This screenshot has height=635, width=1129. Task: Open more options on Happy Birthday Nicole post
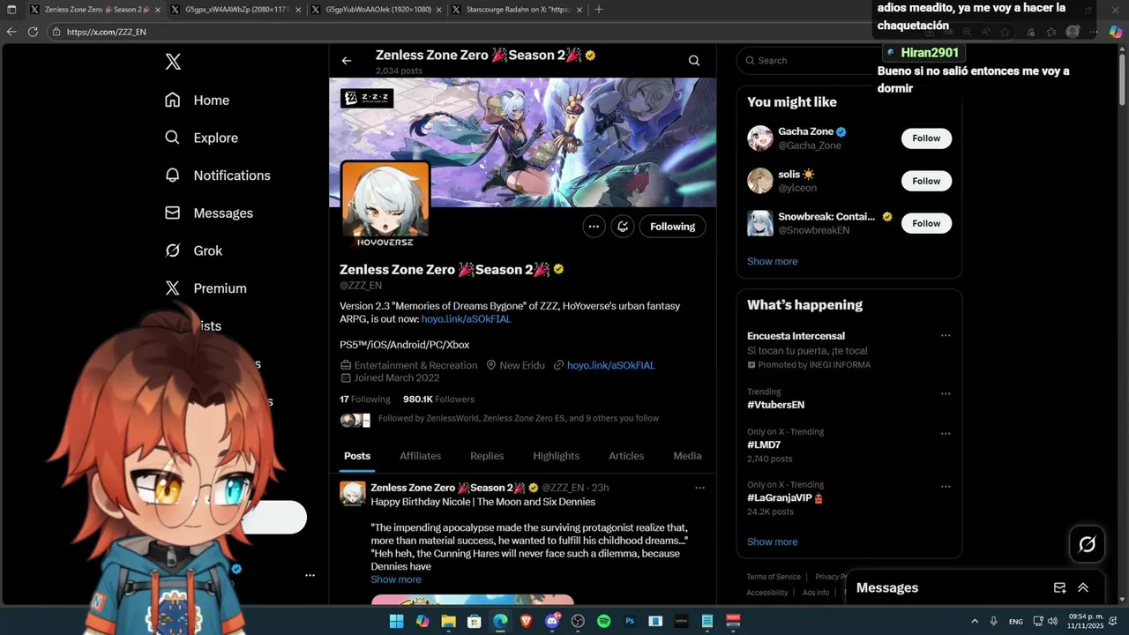[699, 488]
